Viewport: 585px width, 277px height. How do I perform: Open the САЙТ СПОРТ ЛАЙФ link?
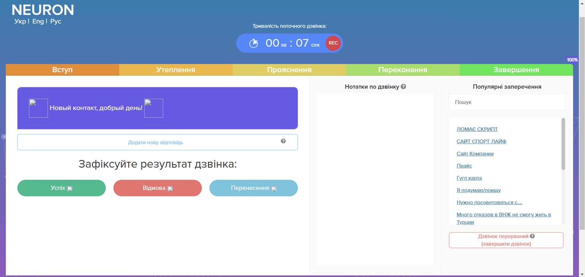(x=481, y=142)
